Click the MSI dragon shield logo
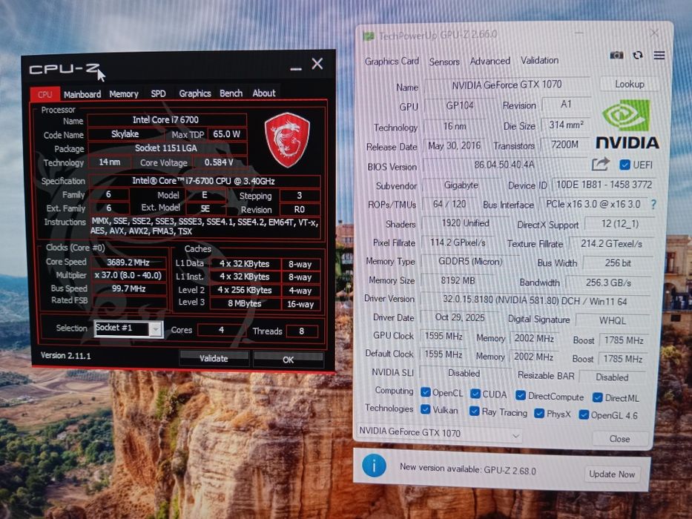The image size is (692, 519). click(287, 139)
